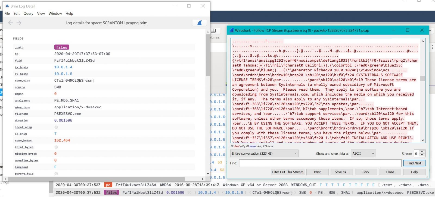Decrease the Stream number with down stepper
The image size is (435, 197).
click(422, 155)
